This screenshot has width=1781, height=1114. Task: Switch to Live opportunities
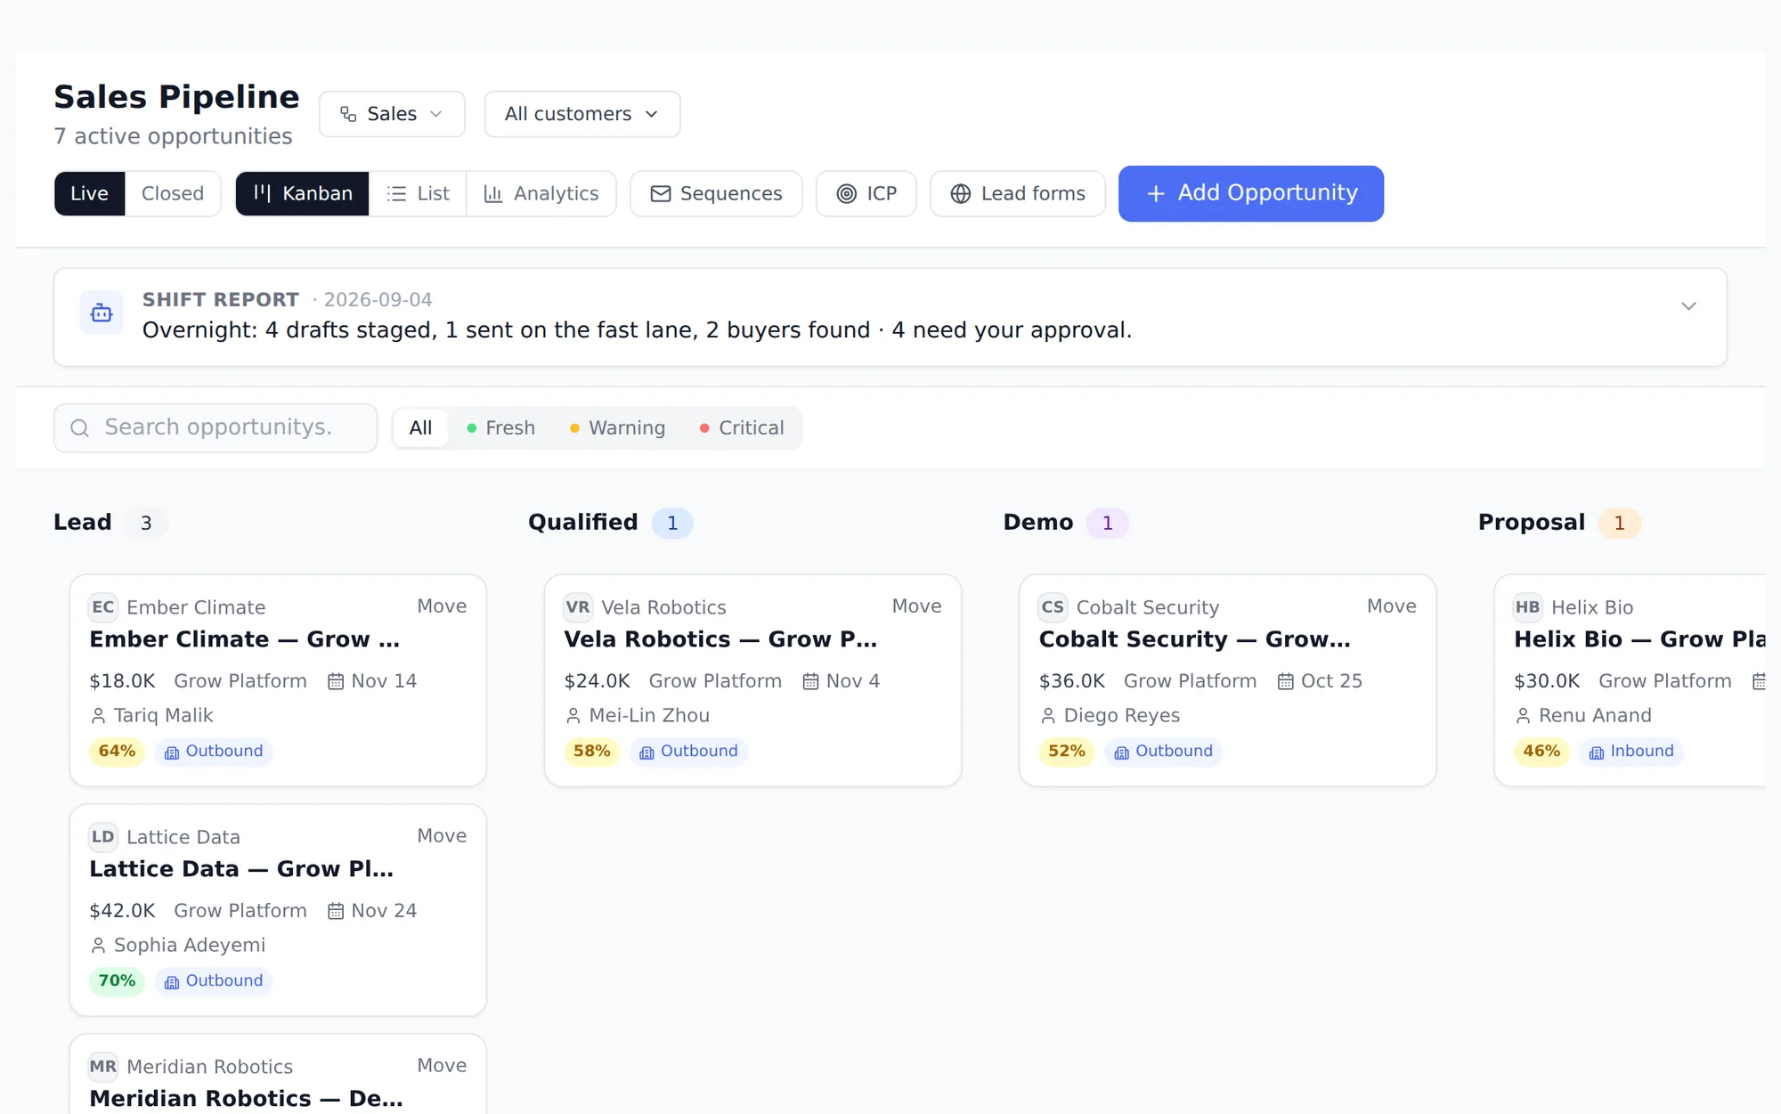click(x=89, y=193)
